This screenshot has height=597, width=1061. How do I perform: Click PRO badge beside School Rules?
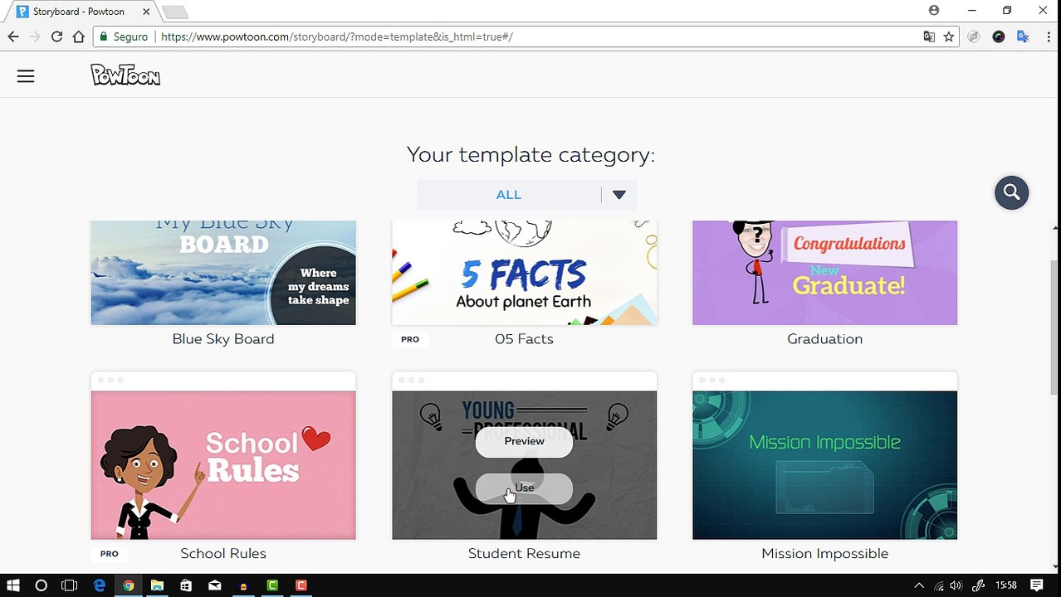(109, 554)
